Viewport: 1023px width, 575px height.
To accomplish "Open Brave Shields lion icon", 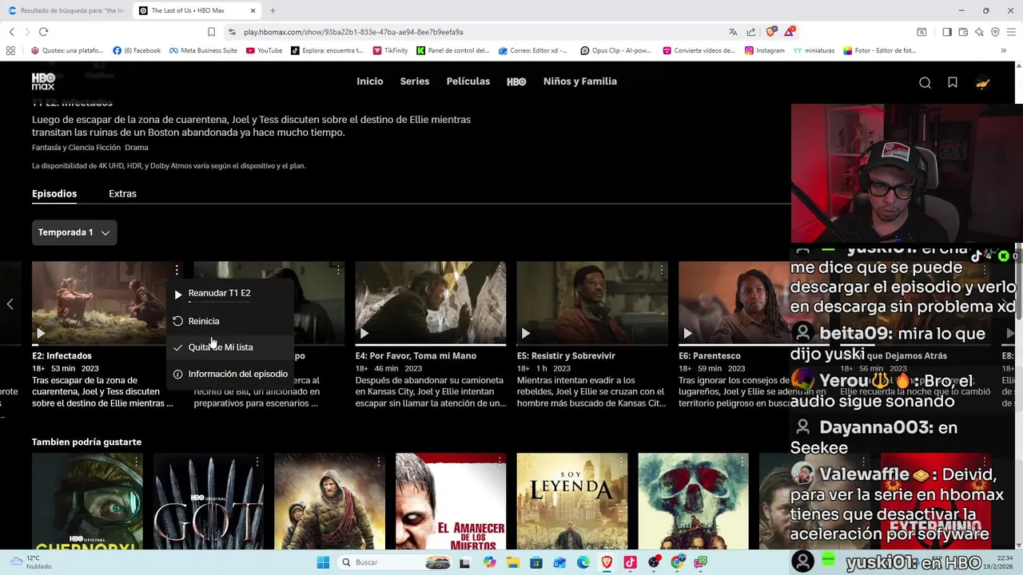I will tap(770, 32).
